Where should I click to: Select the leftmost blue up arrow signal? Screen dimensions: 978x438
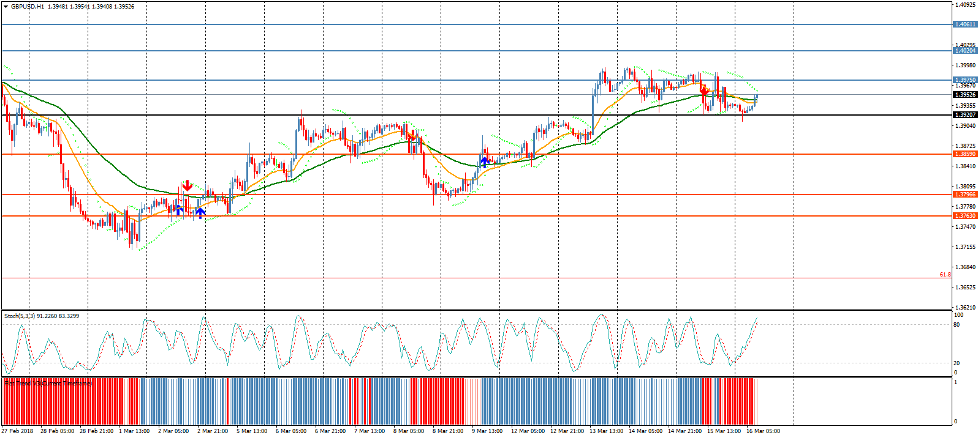pos(179,210)
